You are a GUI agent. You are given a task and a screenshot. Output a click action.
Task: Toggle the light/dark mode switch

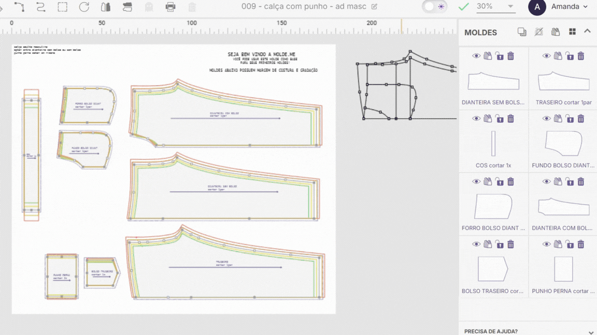[434, 7]
